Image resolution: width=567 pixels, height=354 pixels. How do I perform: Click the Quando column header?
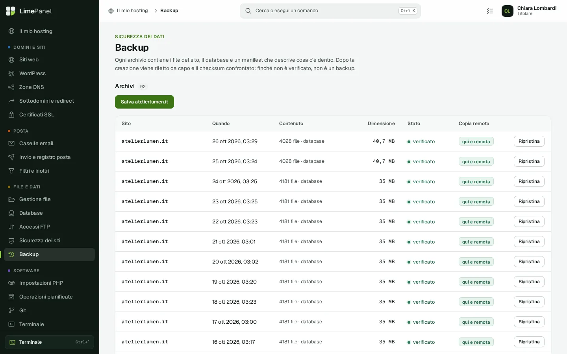pos(221,124)
